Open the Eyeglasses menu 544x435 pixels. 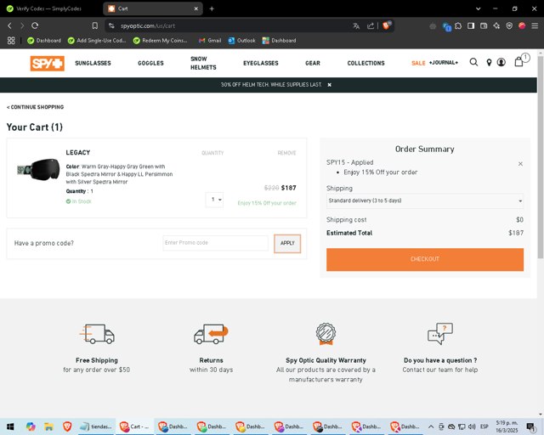point(261,63)
